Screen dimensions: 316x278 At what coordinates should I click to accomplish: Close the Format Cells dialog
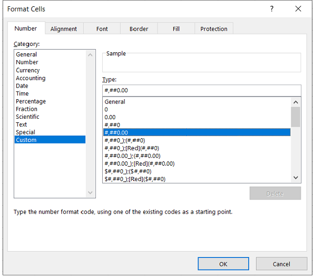[298, 9]
